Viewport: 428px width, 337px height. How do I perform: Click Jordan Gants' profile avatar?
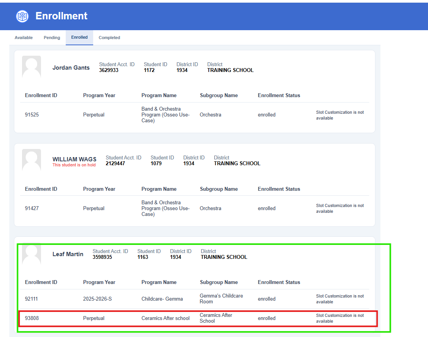point(31,67)
